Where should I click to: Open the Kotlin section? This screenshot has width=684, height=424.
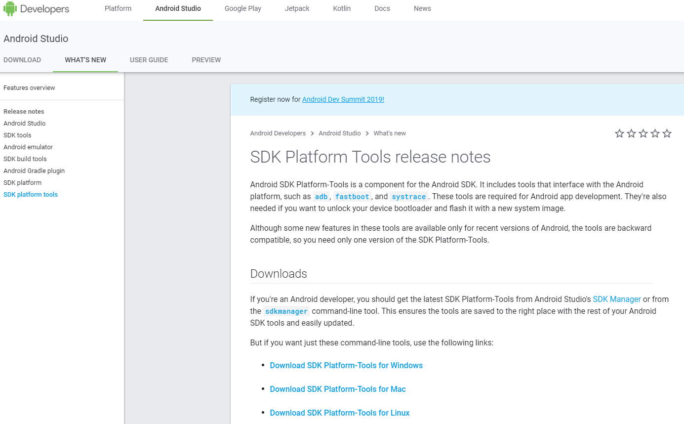click(x=342, y=8)
